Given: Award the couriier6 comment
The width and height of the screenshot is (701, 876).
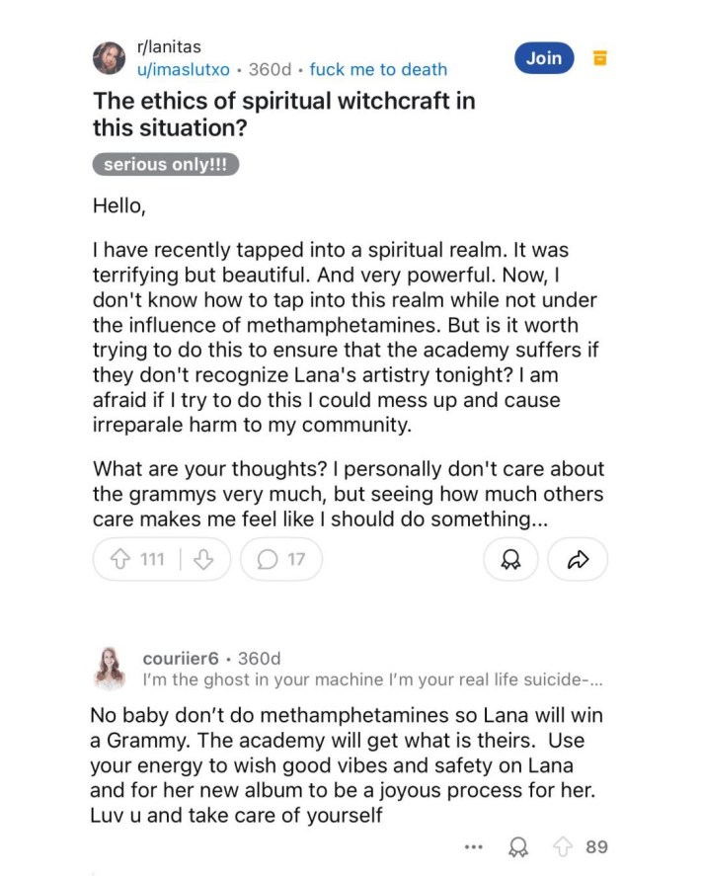Looking at the screenshot, I should coord(515,846).
